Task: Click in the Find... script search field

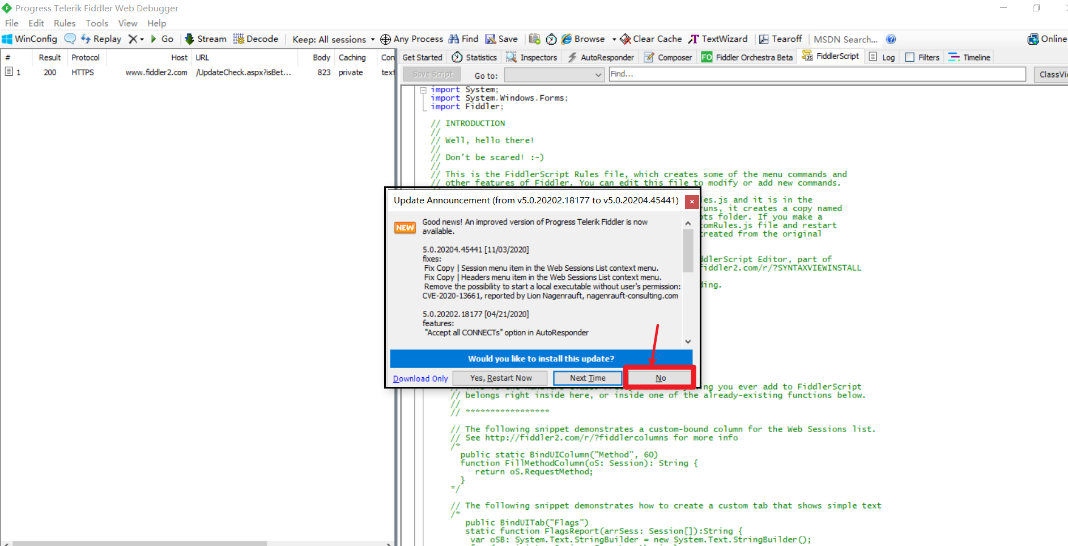Action: point(817,74)
